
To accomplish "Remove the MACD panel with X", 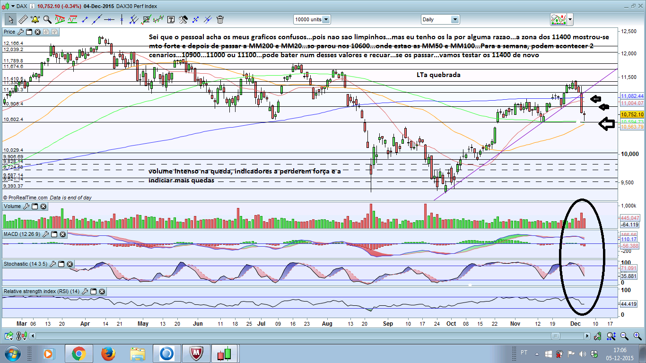I will click(x=62, y=234).
